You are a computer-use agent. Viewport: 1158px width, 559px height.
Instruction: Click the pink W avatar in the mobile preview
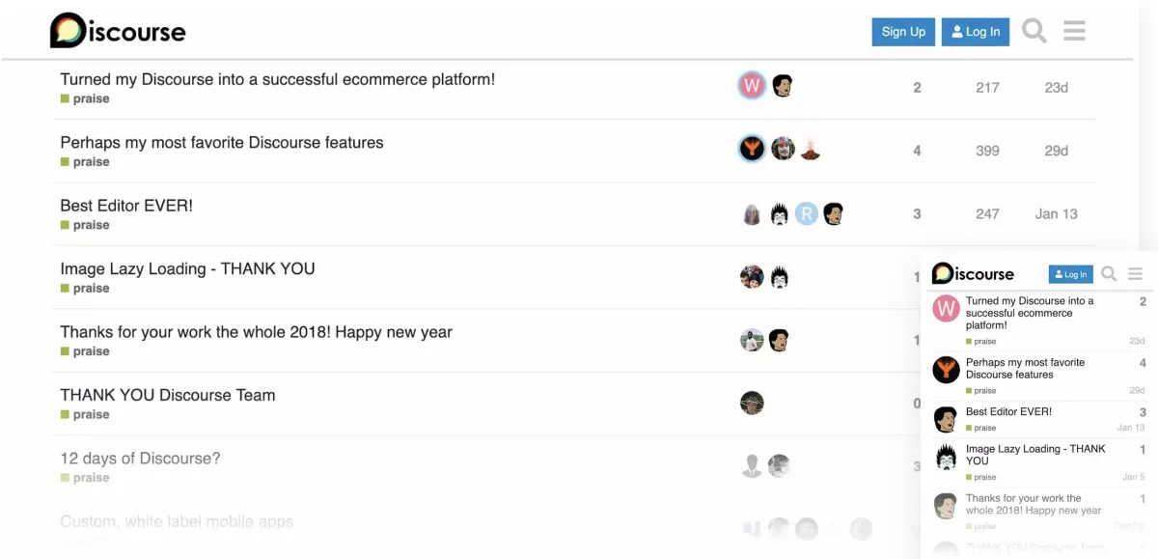(946, 308)
